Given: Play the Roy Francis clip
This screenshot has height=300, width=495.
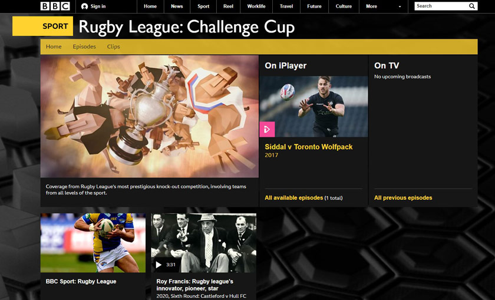Looking at the screenshot, I should (x=159, y=265).
